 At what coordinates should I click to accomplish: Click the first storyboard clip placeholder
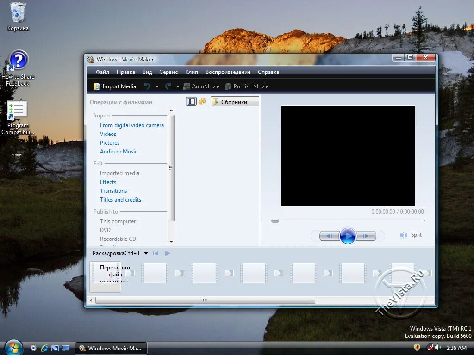tap(105, 276)
